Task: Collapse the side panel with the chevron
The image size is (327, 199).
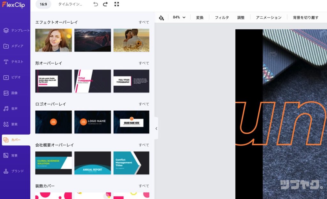Action: coord(156,129)
